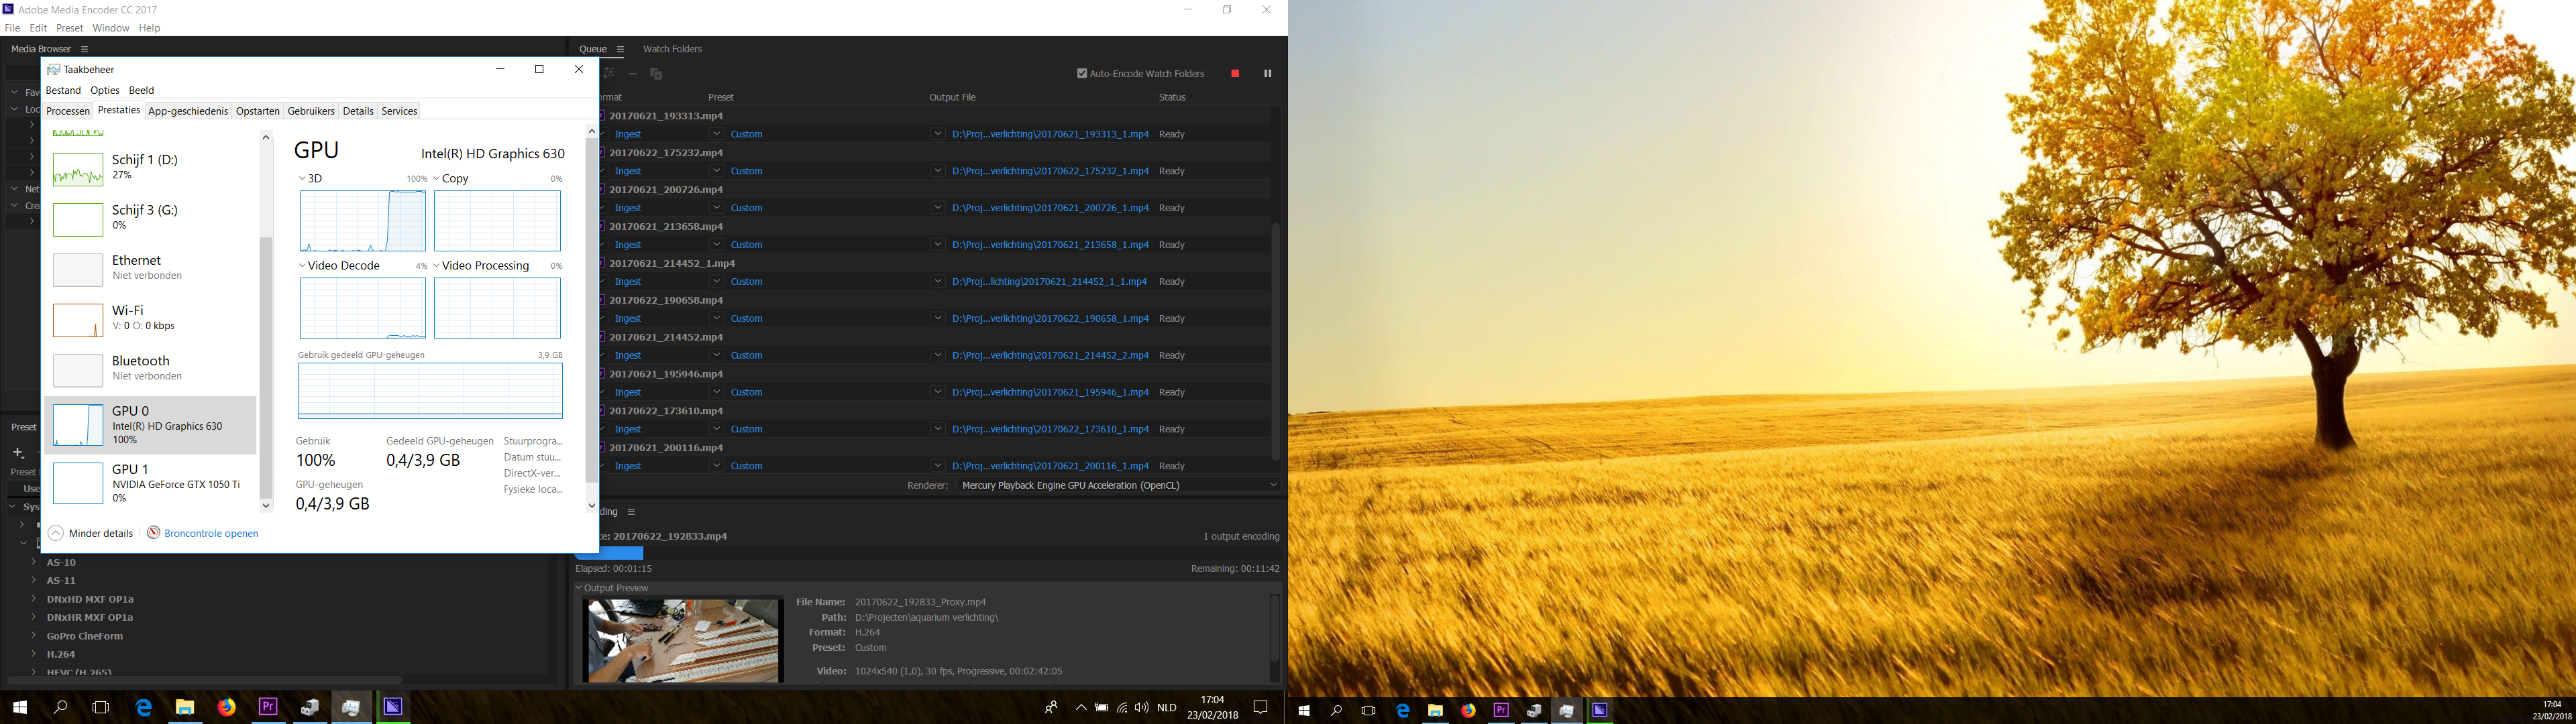The image size is (2576, 724).
Task: Collapse the Output Preview section
Action: point(578,588)
